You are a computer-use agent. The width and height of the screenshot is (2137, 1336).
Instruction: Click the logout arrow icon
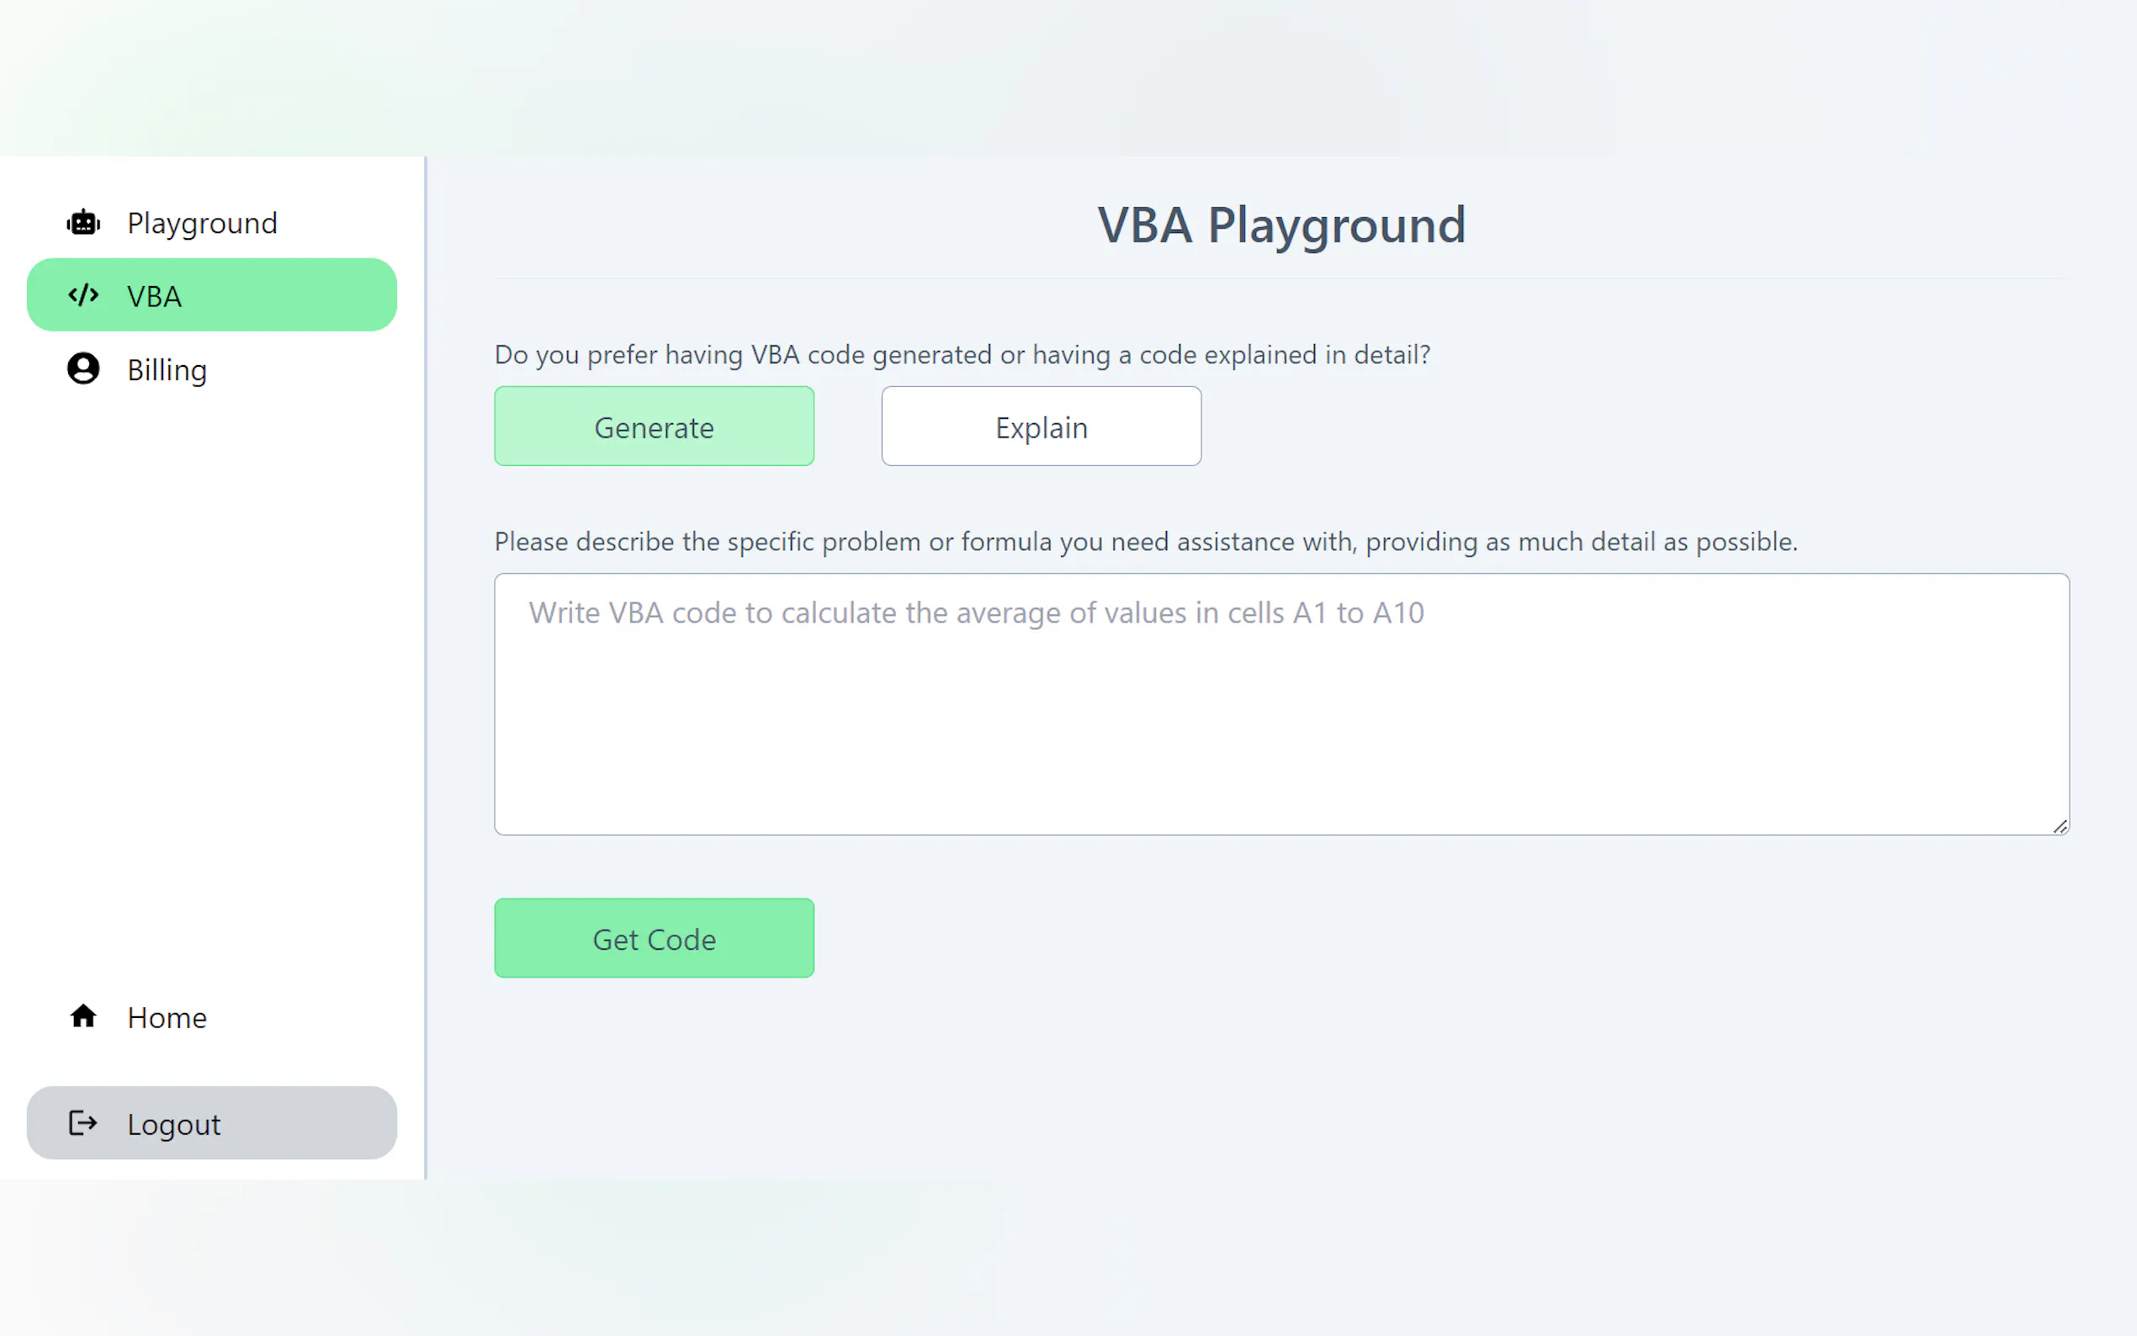coord(83,1123)
